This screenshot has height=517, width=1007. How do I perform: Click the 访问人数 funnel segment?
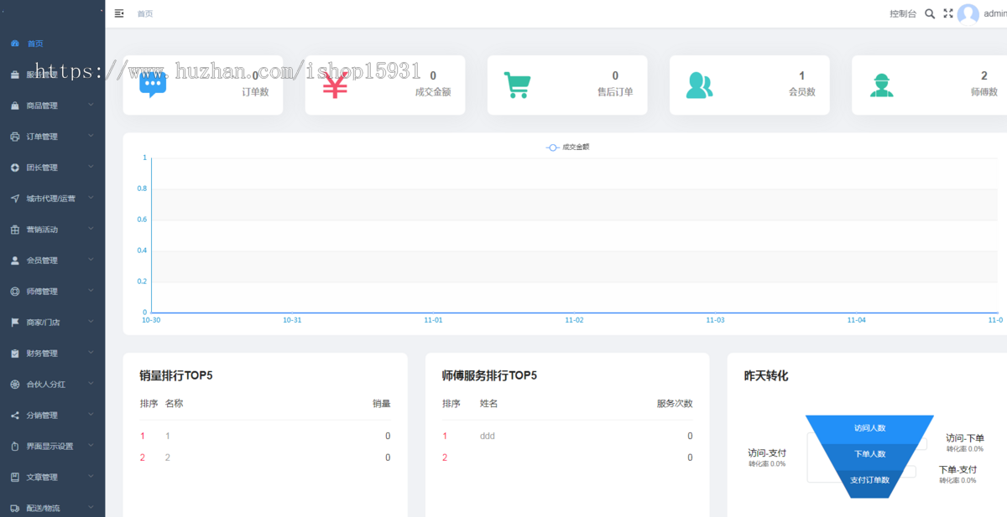coord(869,427)
